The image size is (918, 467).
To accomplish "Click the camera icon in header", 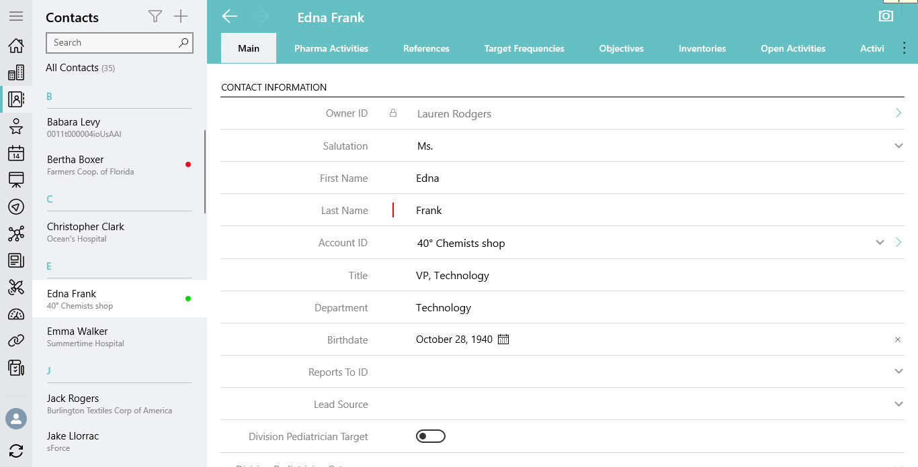I will [x=886, y=16].
